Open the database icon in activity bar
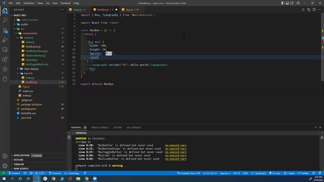 pos(5,79)
